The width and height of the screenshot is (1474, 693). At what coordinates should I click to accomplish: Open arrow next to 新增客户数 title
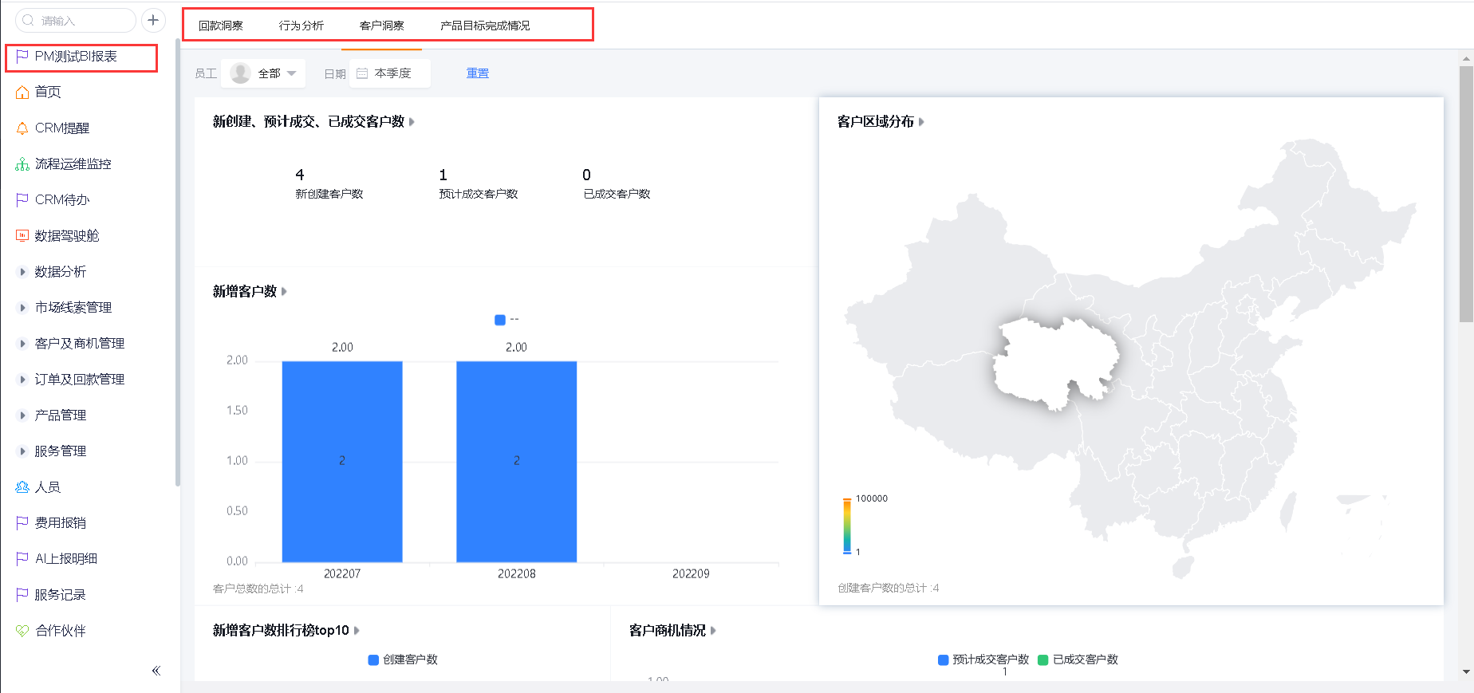(284, 292)
